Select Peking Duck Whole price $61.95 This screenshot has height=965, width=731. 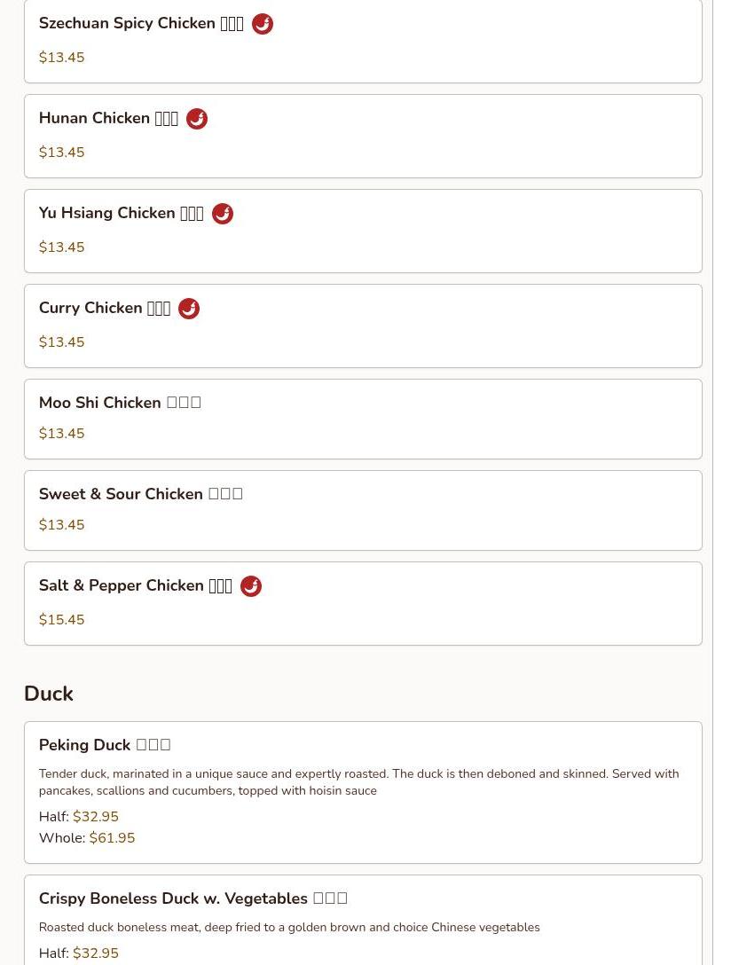pyautogui.click(x=112, y=837)
